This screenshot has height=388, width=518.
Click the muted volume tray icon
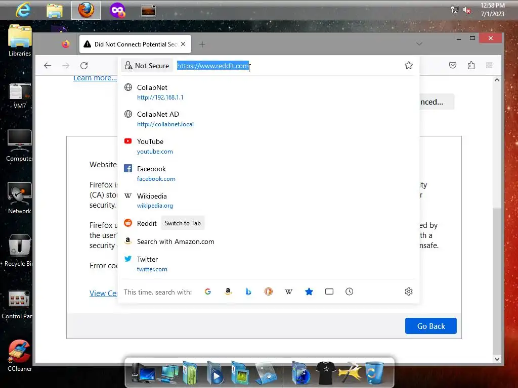point(467,10)
